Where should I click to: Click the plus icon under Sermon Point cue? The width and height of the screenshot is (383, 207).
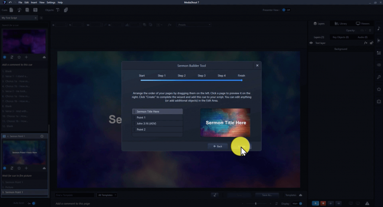click(x=26, y=168)
